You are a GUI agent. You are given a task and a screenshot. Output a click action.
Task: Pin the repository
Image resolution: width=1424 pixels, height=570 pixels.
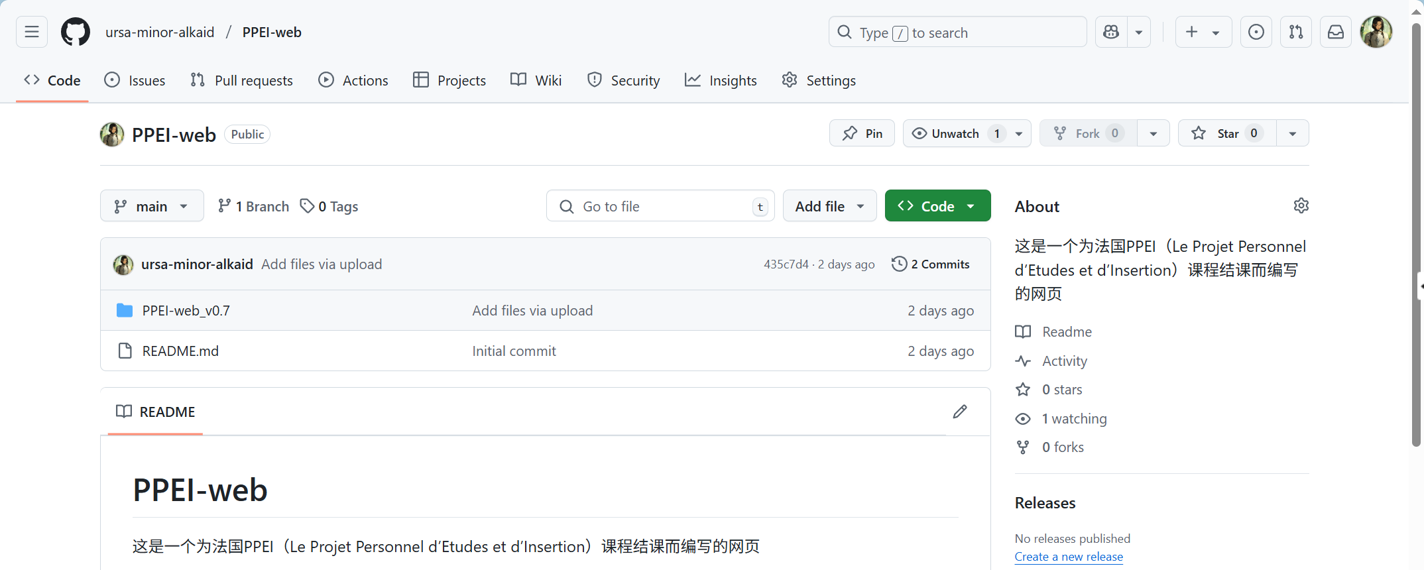click(862, 133)
